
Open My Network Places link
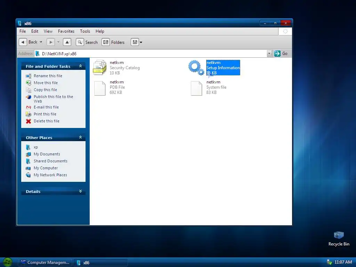pyautogui.click(x=50, y=175)
